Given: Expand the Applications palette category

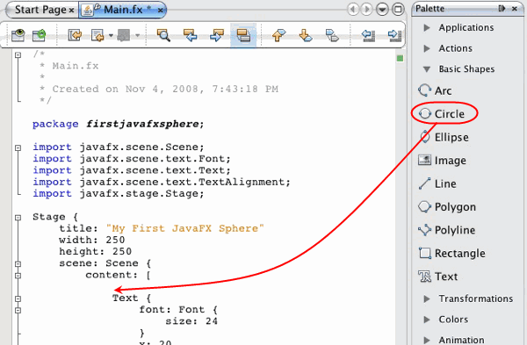Looking at the screenshot, I should coord(427,27).
